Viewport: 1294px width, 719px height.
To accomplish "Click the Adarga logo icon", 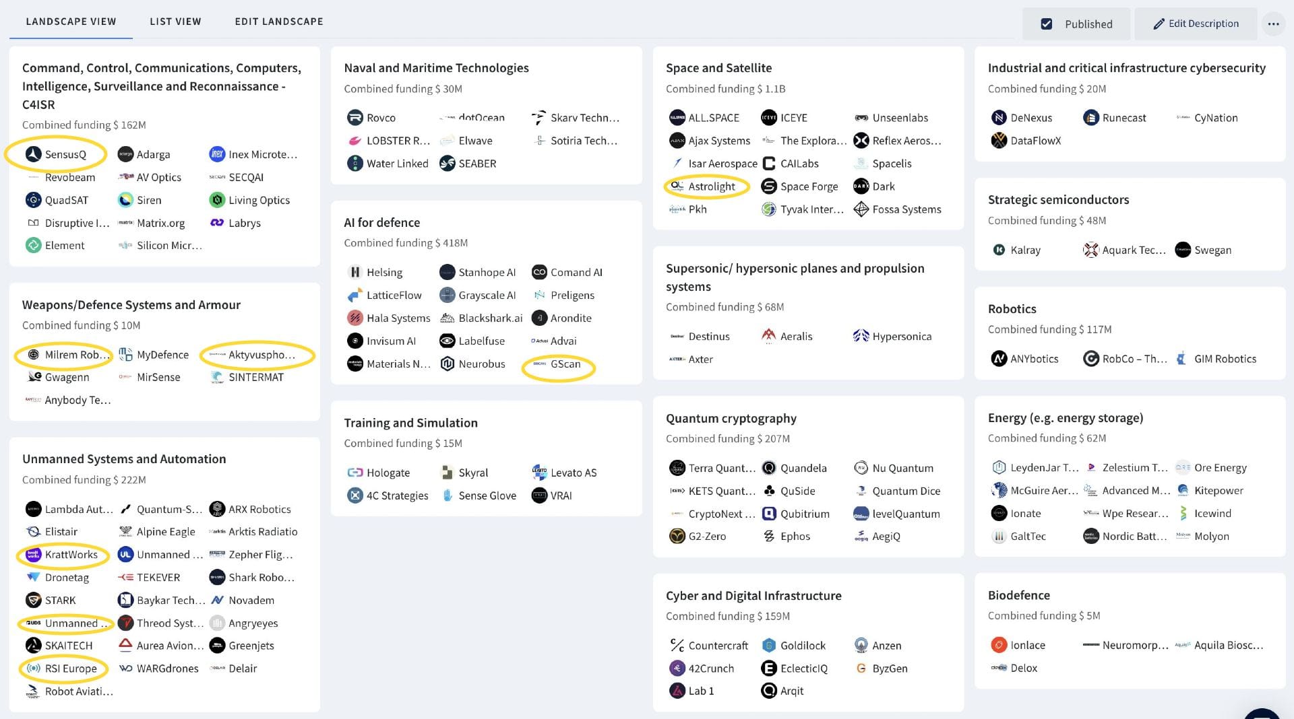I will point(125,154).
